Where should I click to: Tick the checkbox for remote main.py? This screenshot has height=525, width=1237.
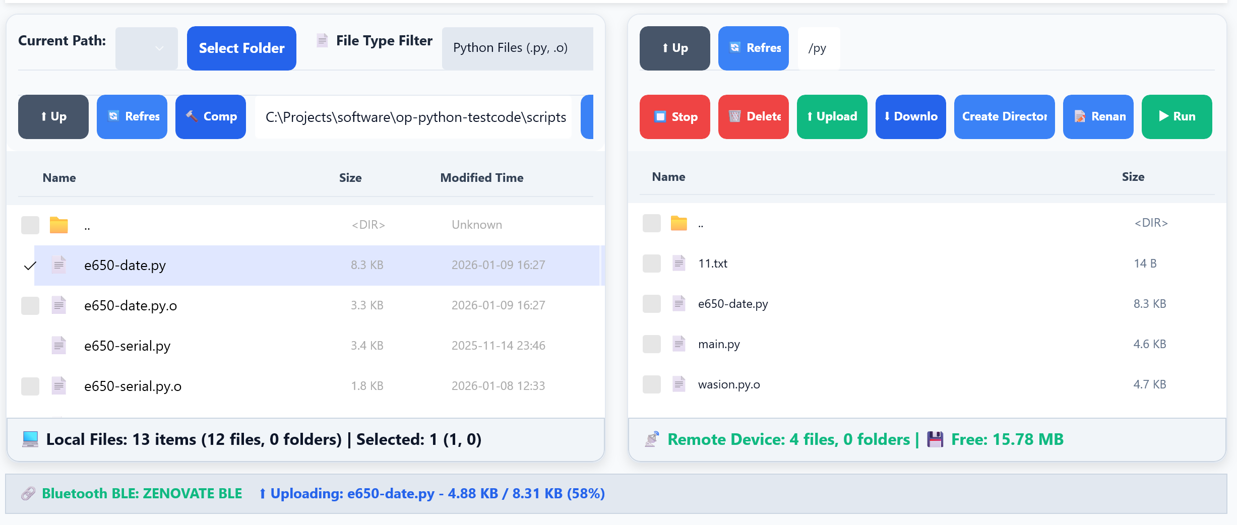tap(652, 344)
